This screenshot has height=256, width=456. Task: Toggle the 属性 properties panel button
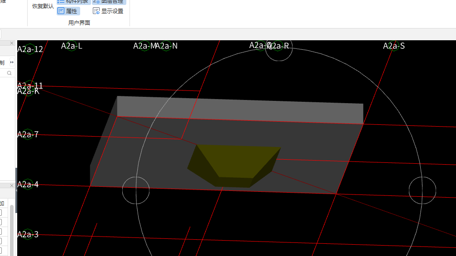click(68, 11)
